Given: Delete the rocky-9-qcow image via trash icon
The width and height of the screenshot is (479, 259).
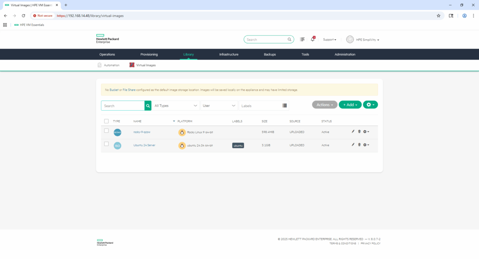Looking at the screenshot, I should [x=359, y=132].
